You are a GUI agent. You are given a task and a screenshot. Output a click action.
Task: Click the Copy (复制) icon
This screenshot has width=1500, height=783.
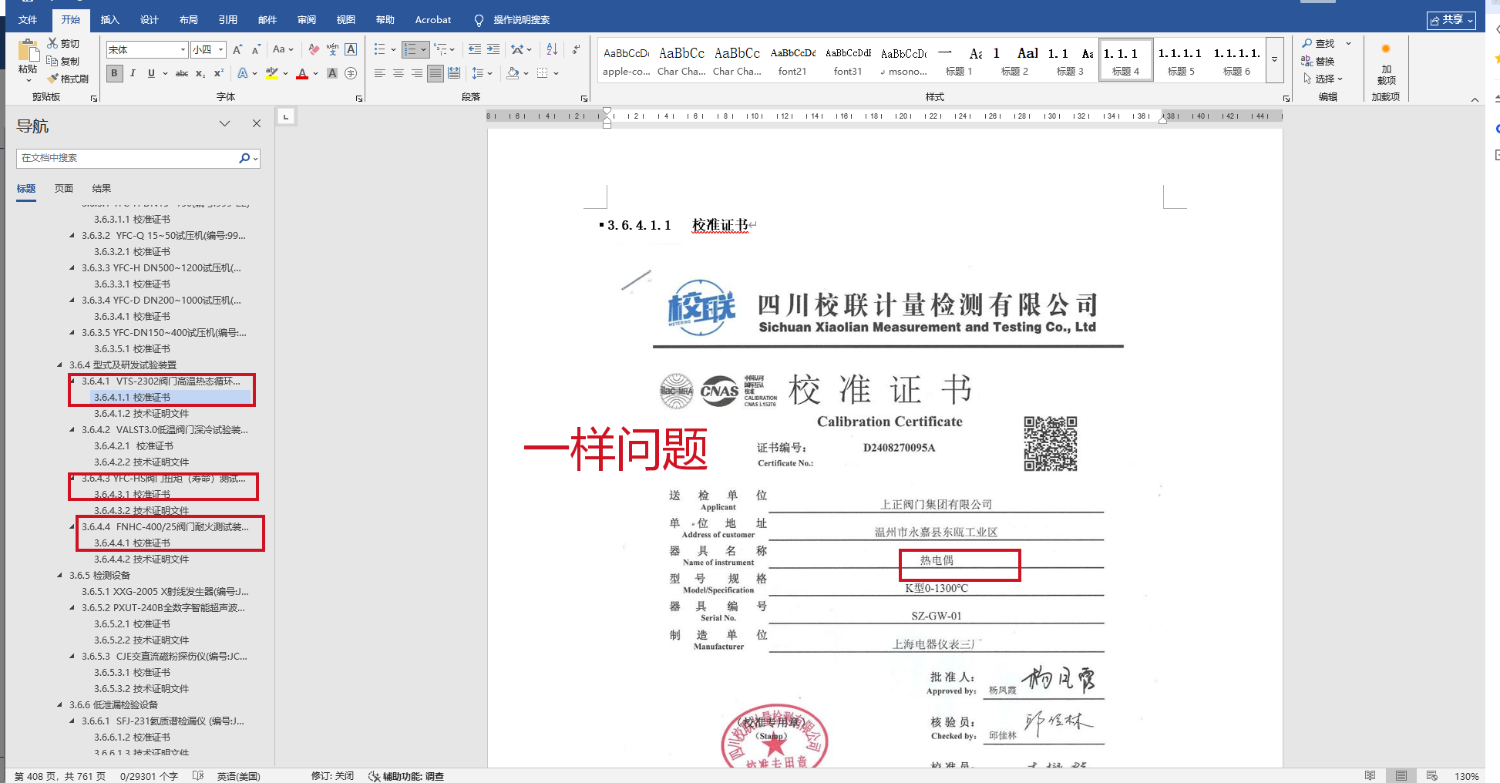(x=52, y=61)
